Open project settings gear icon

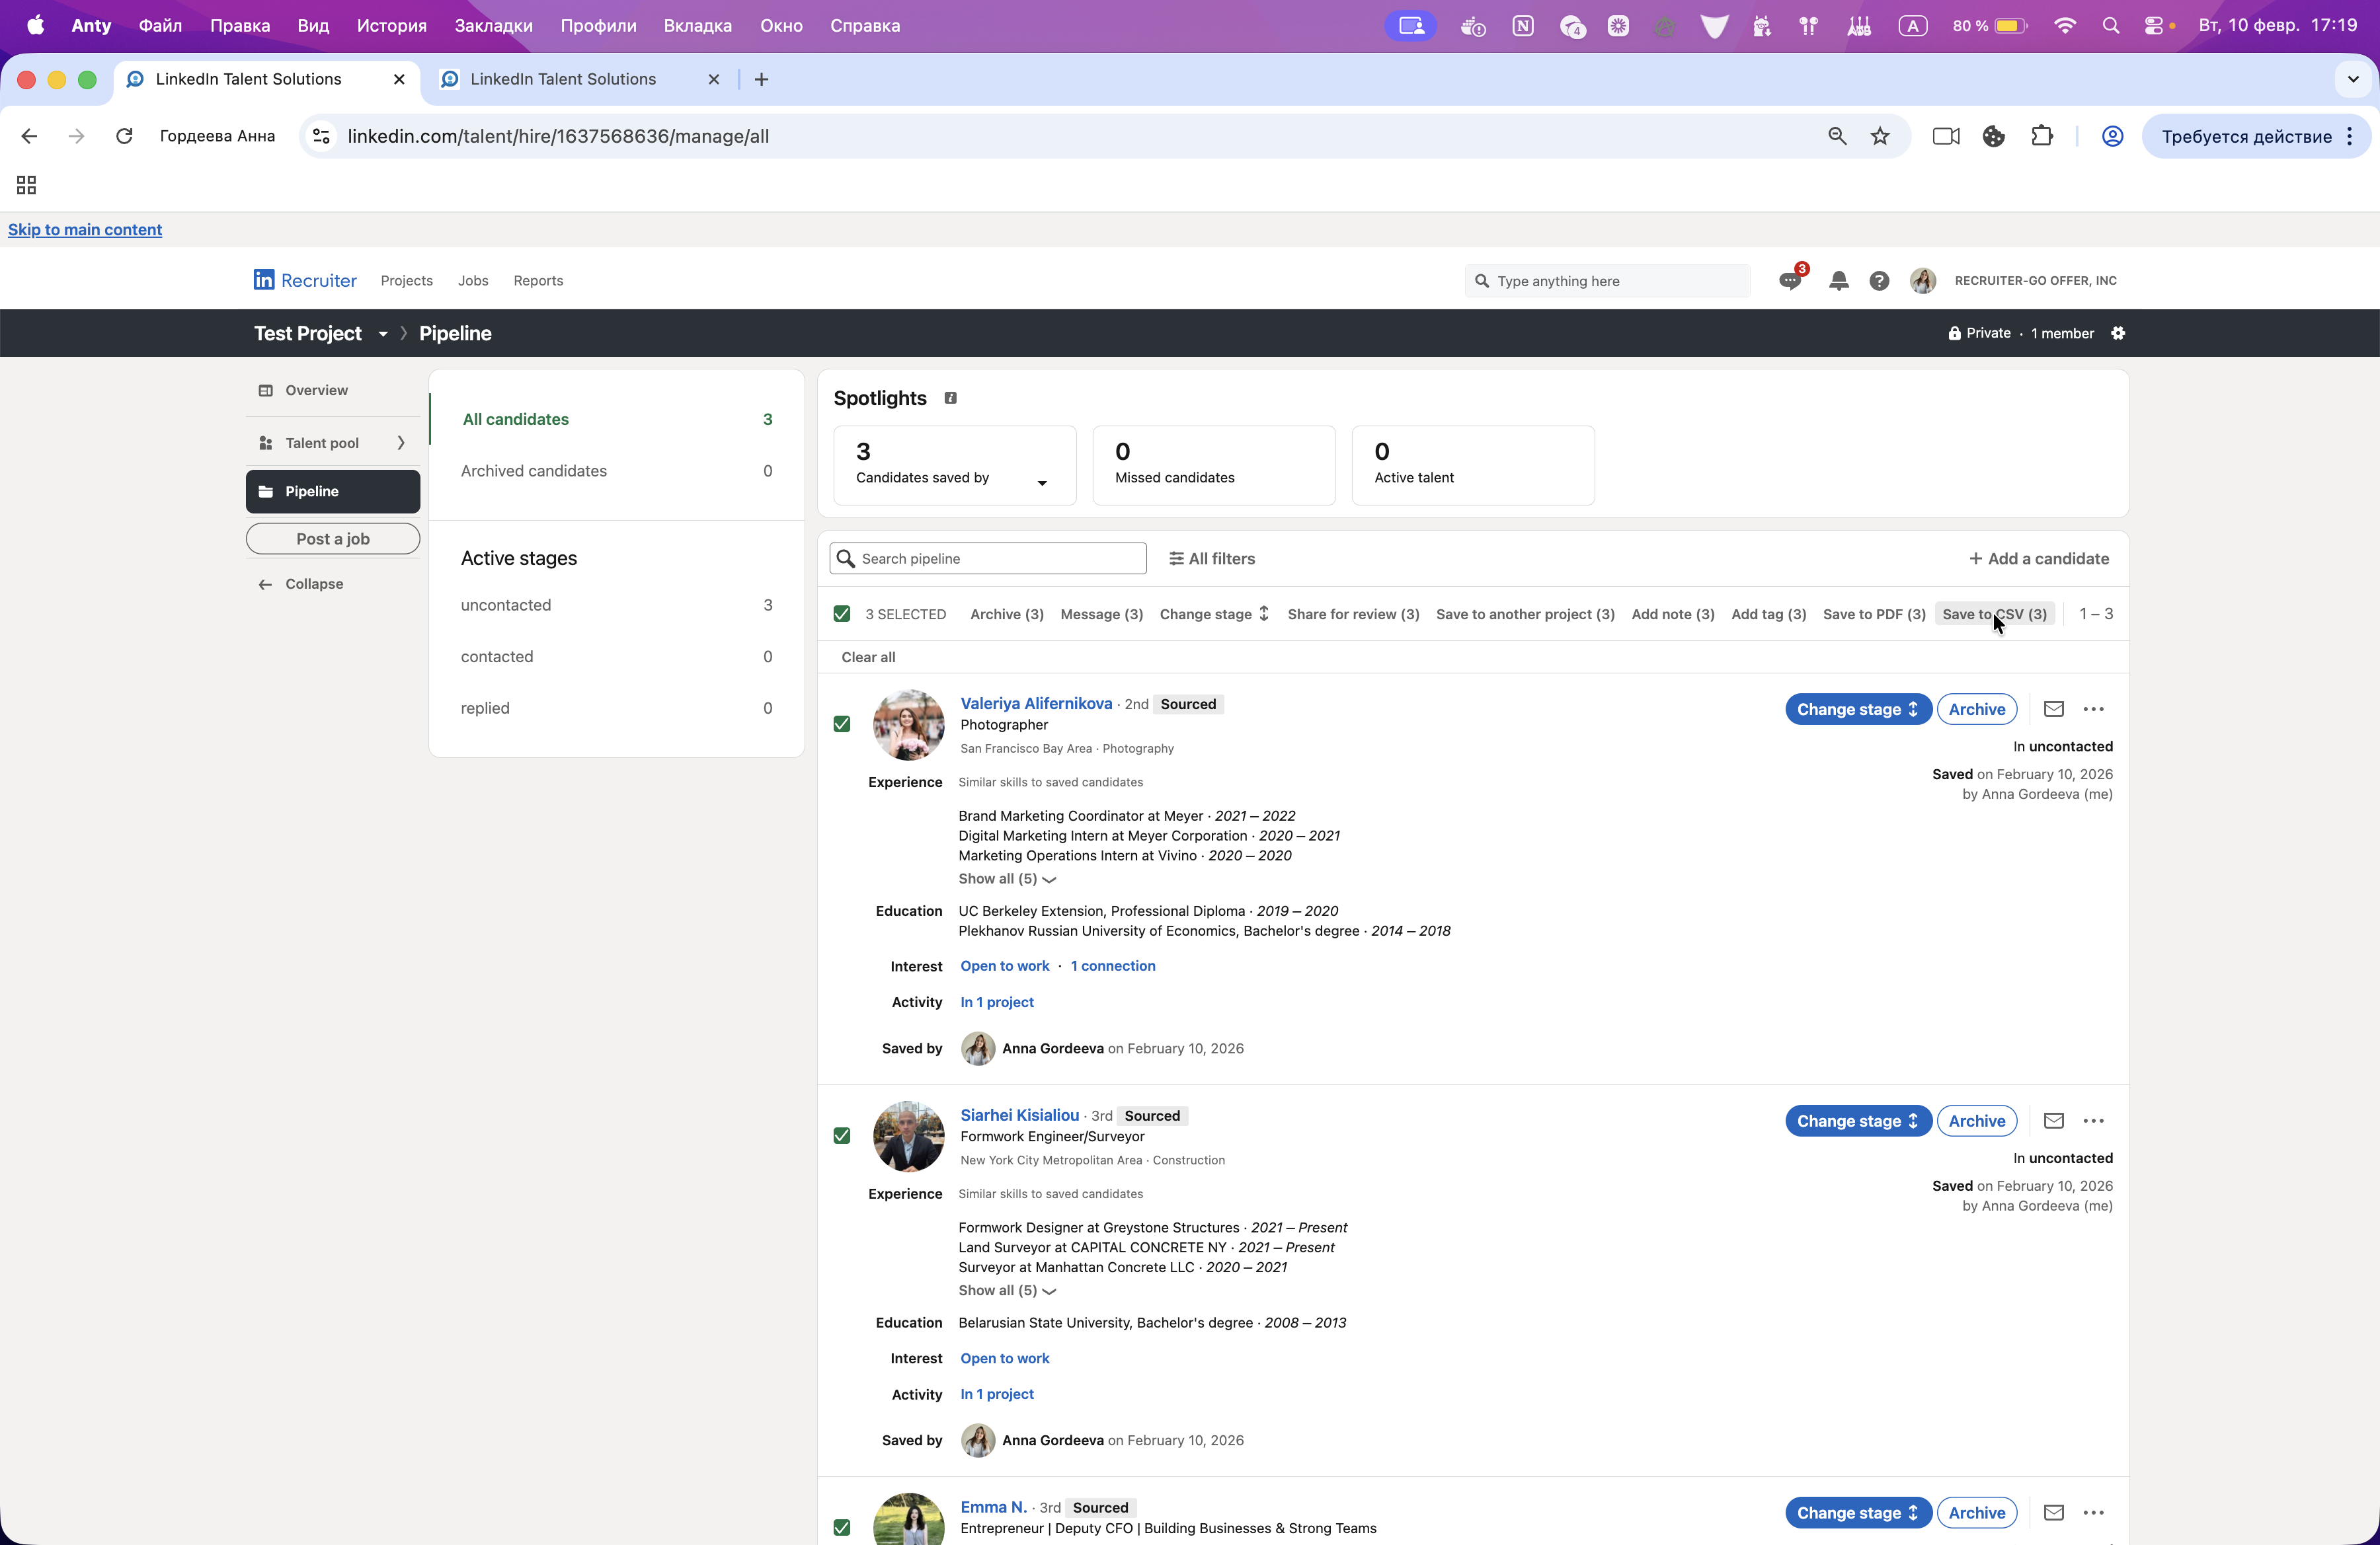(2118, 334)
